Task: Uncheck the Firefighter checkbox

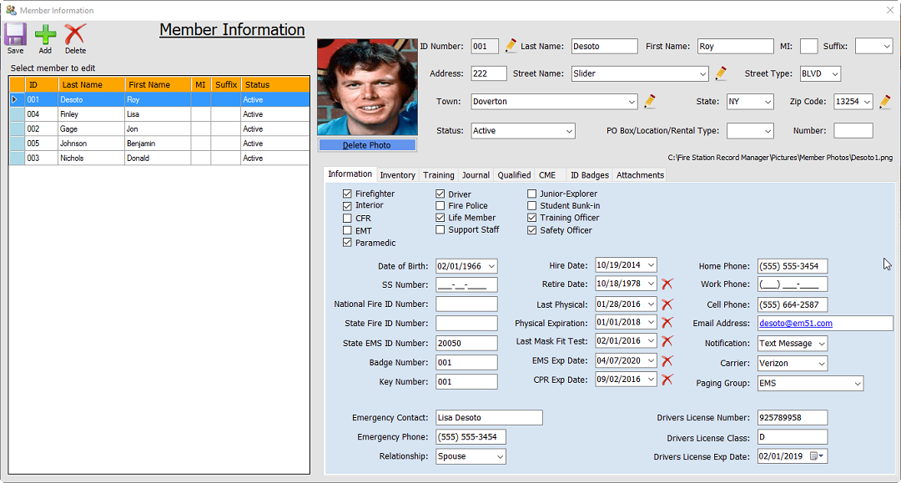Action: click(x=348, y=194)
